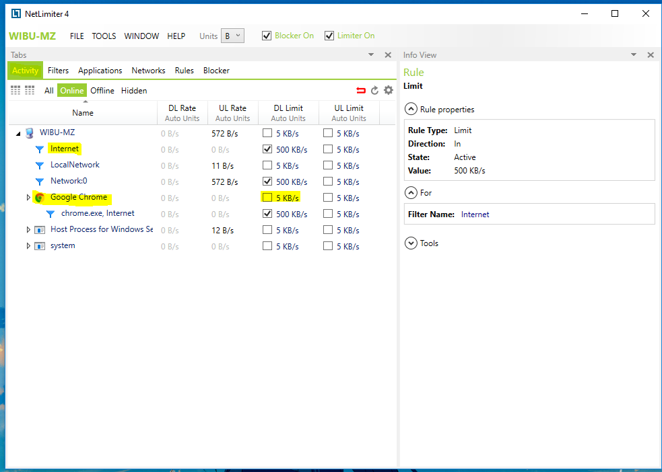Click the Host Process for Windows application icon

(x=40, y=230)
